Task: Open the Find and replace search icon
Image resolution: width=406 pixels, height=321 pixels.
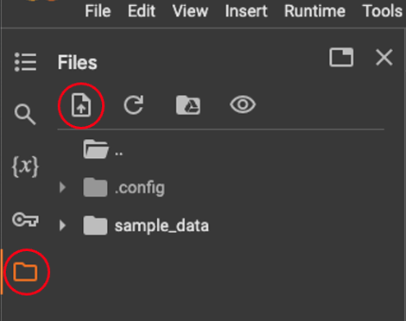Action: point(25,115)
